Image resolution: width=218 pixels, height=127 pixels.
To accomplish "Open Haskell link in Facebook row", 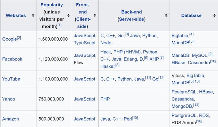I will tap(108, 66).
